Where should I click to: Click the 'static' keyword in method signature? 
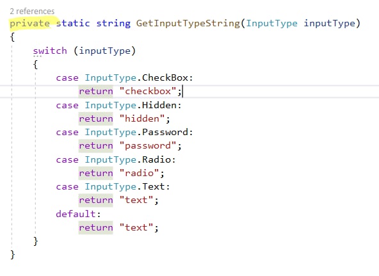pyautogui.click(x=73, y=23)
